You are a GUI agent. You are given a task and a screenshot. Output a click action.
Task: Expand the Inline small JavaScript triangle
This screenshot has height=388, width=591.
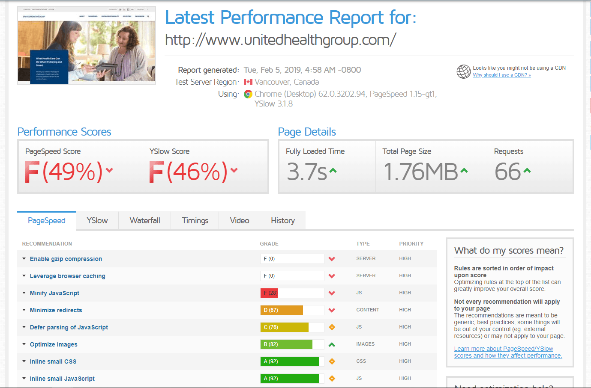tap(24, 378)
